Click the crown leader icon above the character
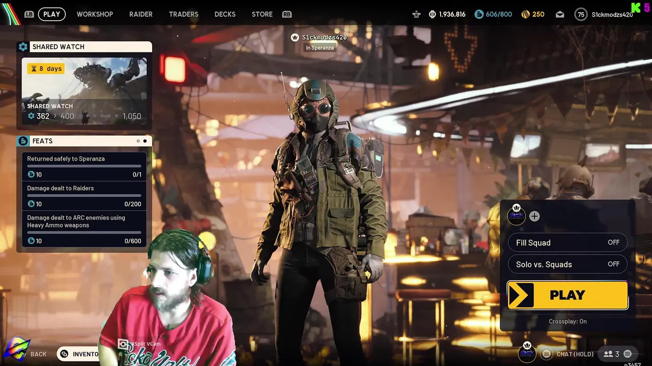 (x=294, y=37)
